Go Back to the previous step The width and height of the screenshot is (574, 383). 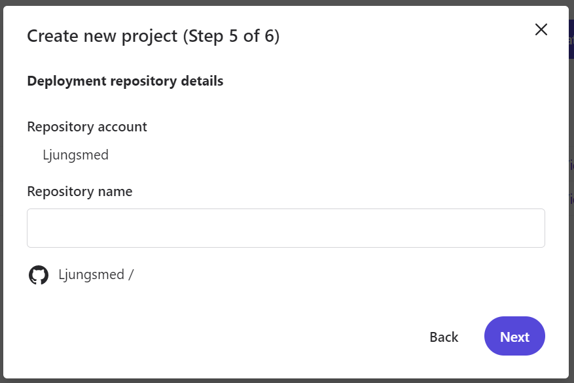(444, 337)
